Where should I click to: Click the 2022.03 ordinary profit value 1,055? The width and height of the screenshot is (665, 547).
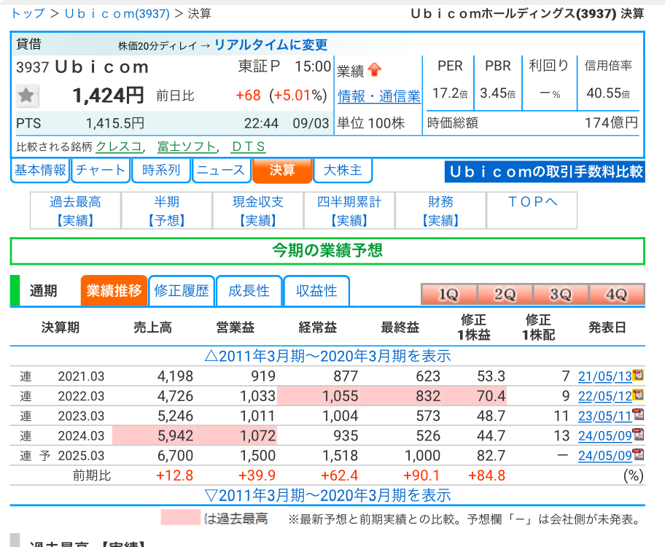tap(340, 396)
